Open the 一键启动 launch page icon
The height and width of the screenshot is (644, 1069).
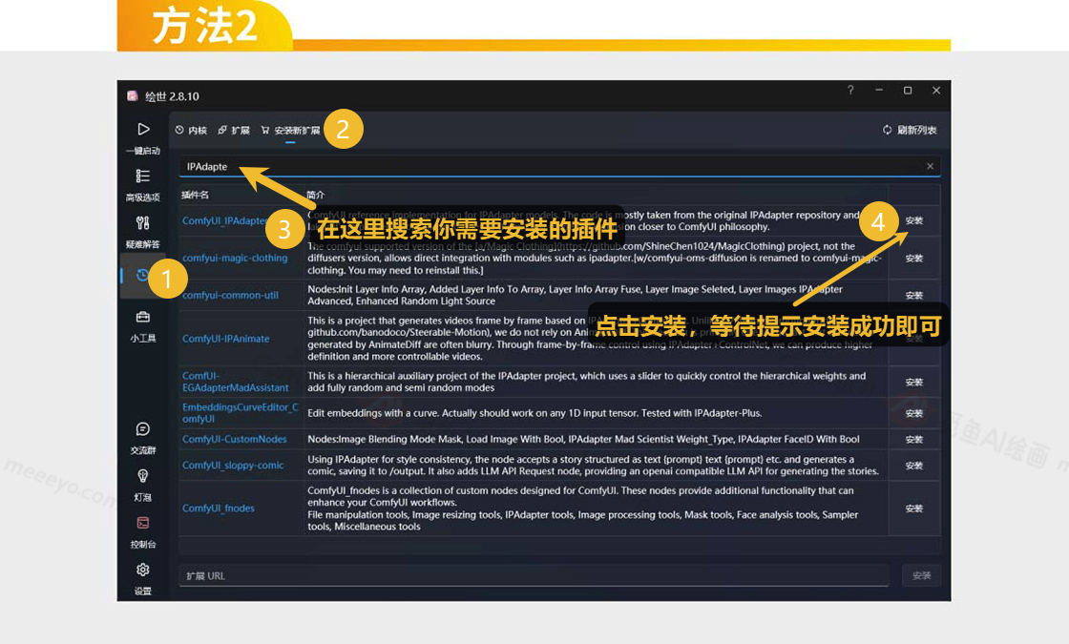[x=143, y=130]
